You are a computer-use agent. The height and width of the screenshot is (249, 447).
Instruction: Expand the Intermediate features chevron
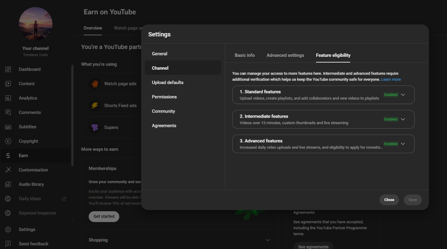pyautogui.click(x=403, y=119)
